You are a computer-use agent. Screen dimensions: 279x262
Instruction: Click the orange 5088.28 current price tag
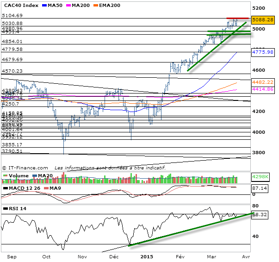[x=263, y=19]
